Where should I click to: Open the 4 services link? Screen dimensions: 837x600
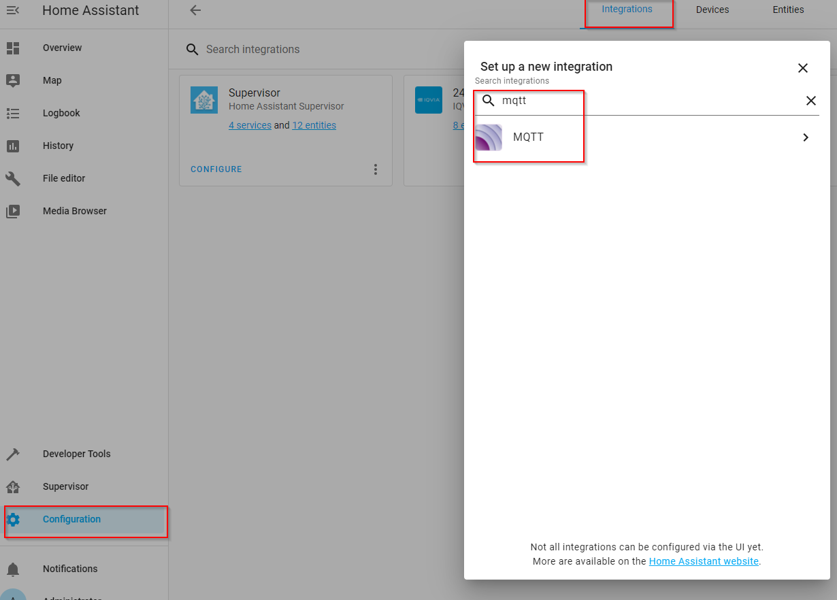click(250, 125)
